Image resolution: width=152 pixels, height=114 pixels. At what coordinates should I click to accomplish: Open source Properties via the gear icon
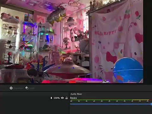11,88
